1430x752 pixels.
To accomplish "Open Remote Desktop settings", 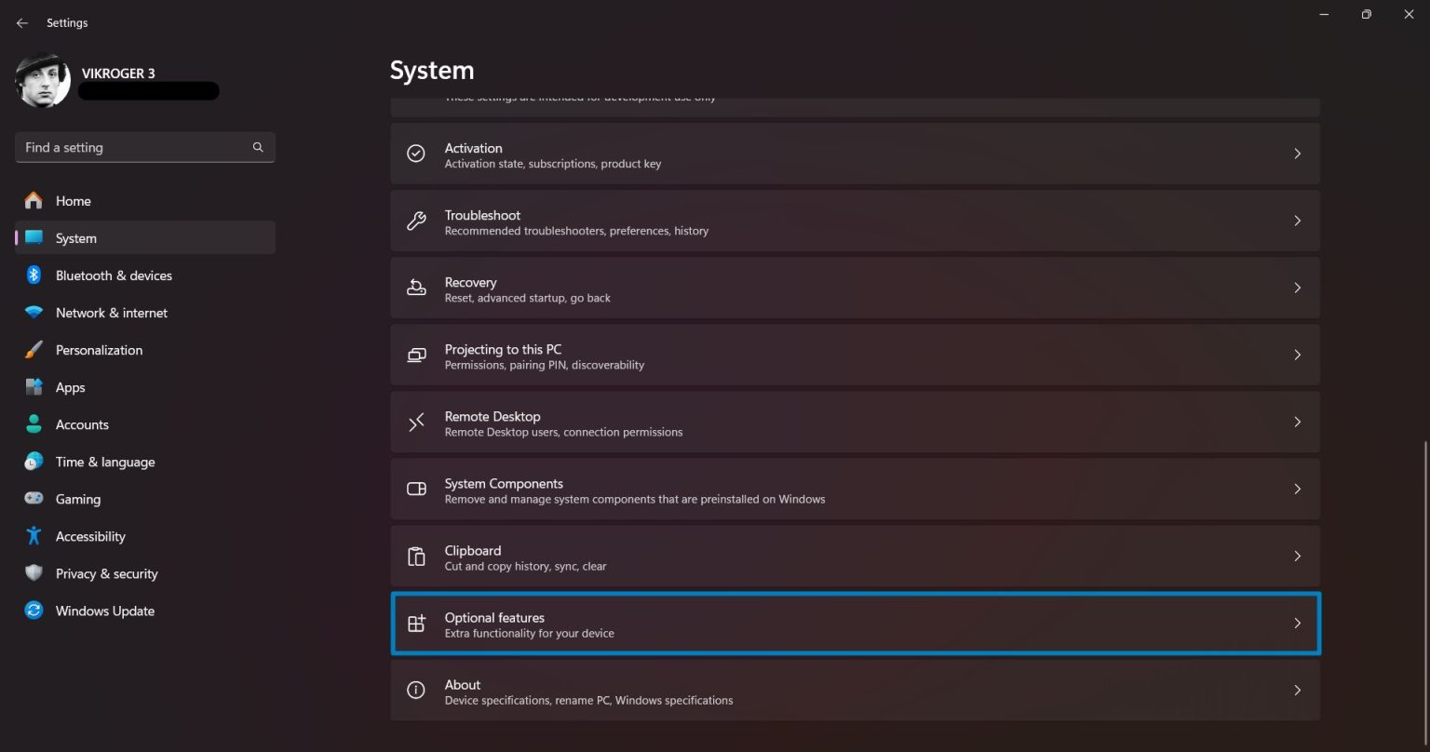I will [855, 422].
